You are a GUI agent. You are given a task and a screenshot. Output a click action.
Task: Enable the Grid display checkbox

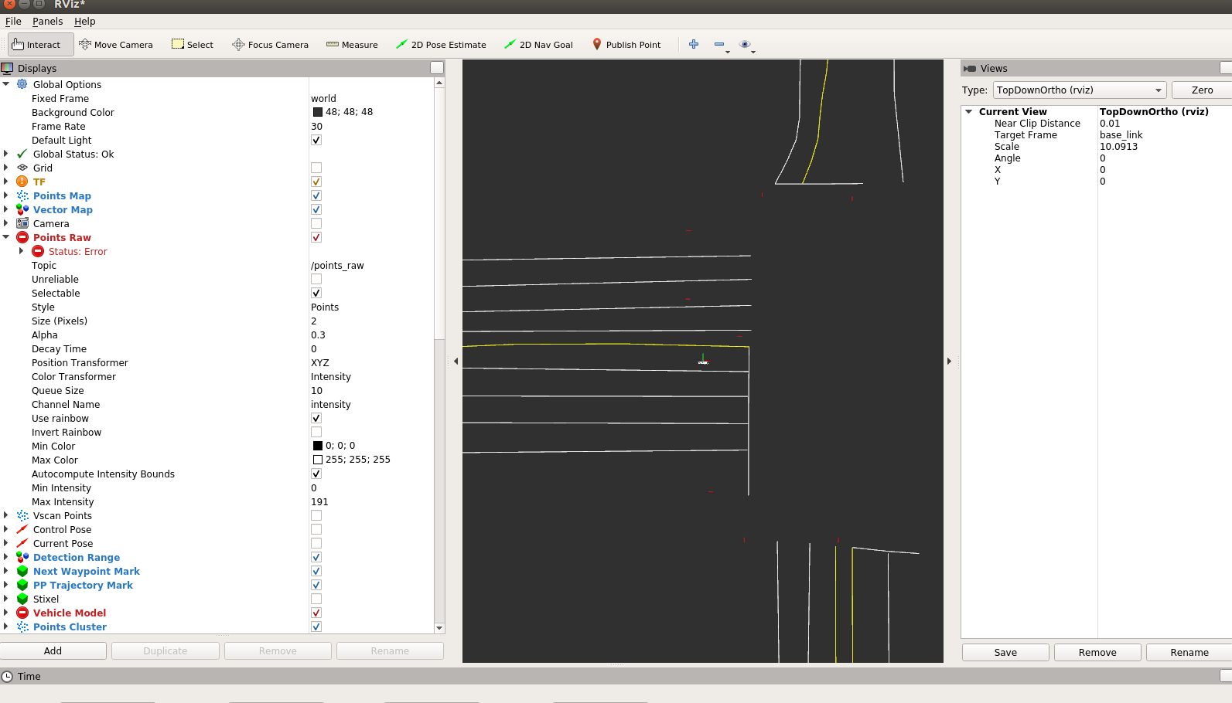pos(316,168)
